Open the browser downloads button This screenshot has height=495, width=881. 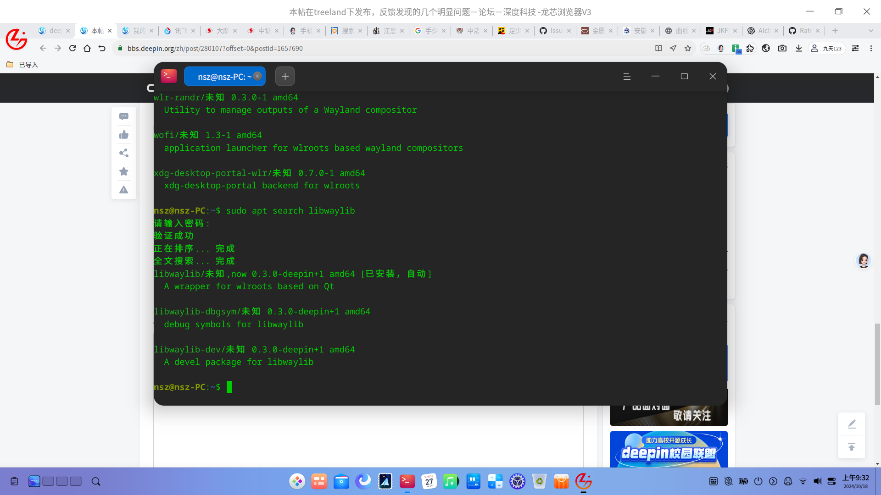[x=799, y=48]
